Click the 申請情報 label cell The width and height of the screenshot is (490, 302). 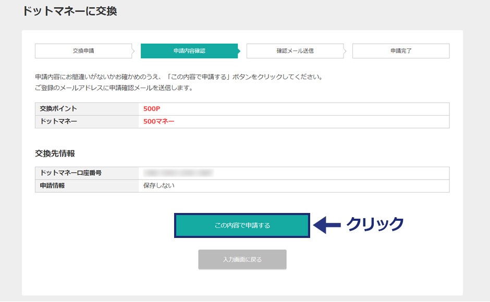(x=52, y=185)
